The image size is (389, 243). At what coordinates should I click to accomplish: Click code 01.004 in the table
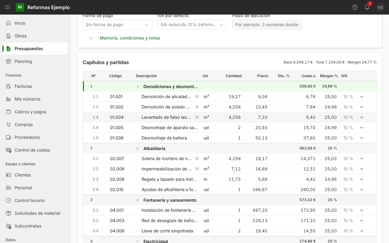point(117,117)
